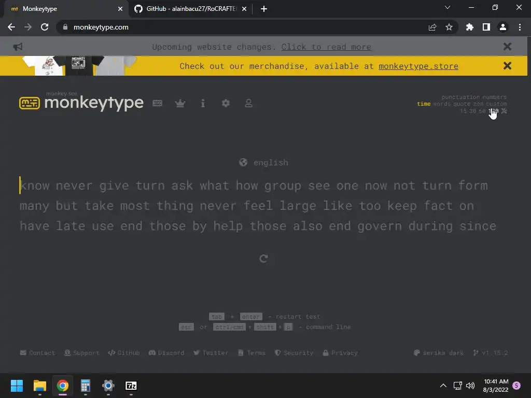Open account profile icon in Monkeytype header

coord(248,103)
